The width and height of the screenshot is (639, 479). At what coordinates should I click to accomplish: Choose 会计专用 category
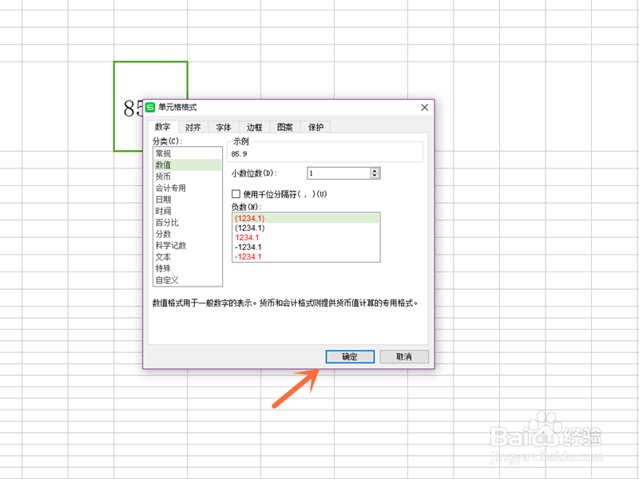pos(188,188)
